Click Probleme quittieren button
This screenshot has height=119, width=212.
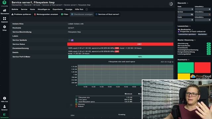click(x=21, y=14)
